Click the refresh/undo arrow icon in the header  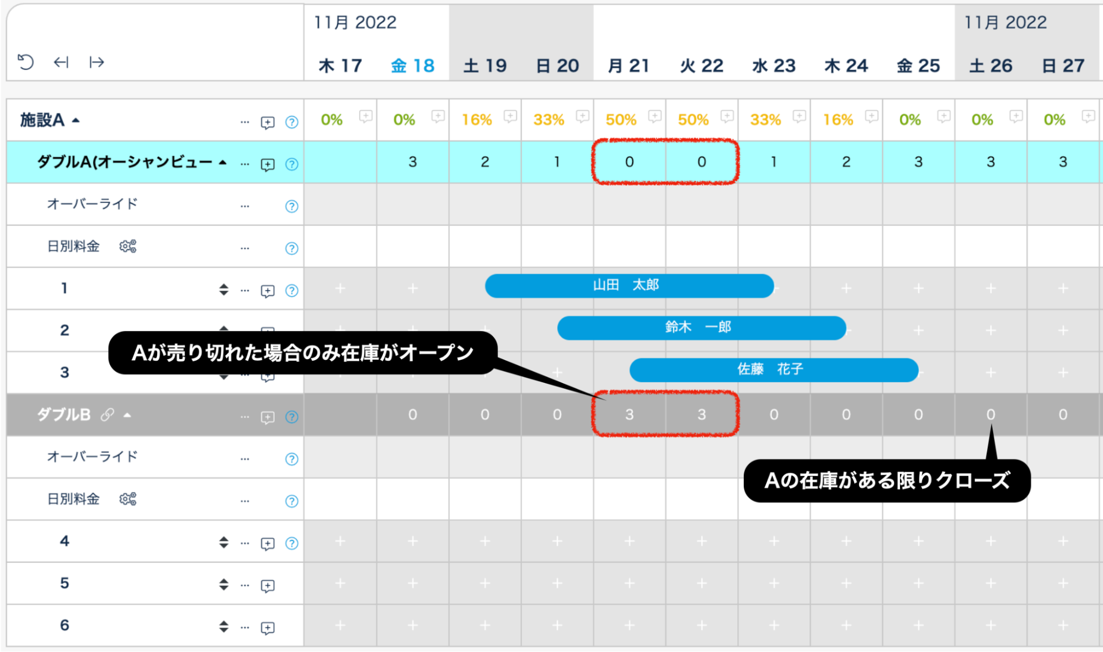pyautogui.click(x=25, y=62)
